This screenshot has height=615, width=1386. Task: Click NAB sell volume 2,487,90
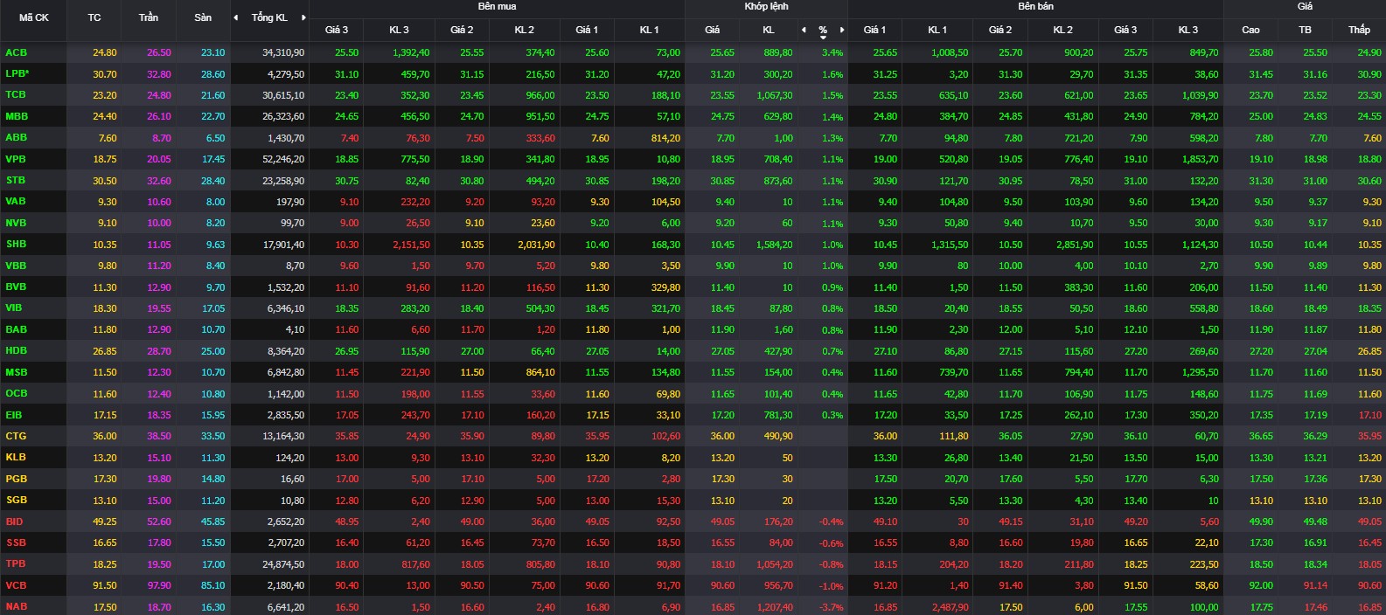[949, 607]
